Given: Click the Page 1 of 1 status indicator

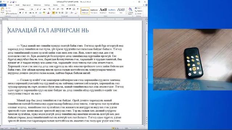Looking at the screenshot, I should click(4, 129).
